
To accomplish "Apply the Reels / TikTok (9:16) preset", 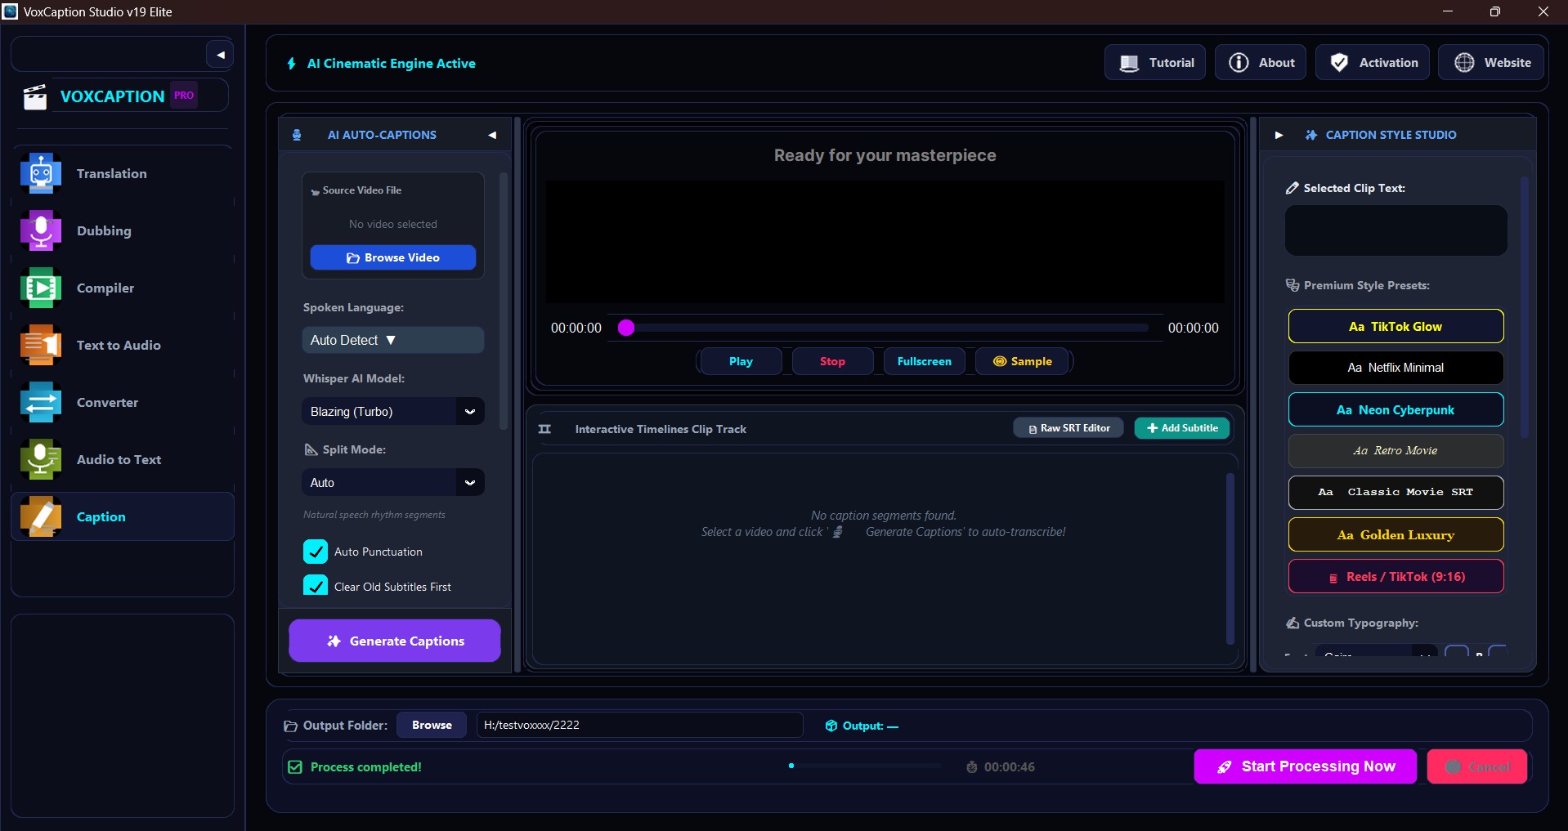I will tap(1396, 576).
